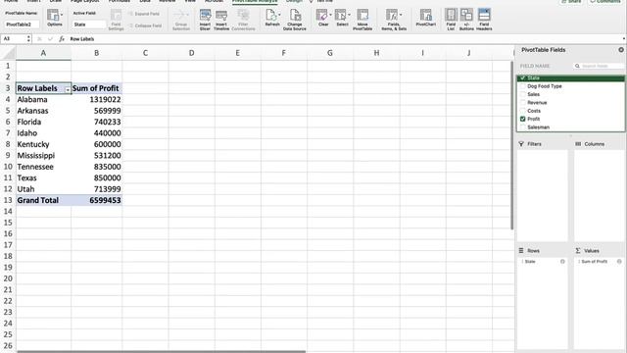Open the Refresh dropdown arrow
Screen dimensions: 627x353
coord(279,15)
